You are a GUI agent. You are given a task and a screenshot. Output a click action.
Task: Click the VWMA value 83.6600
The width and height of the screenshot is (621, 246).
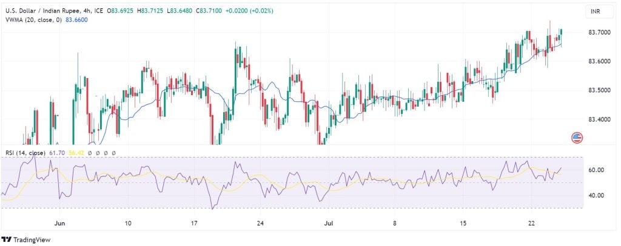(76, 20)
